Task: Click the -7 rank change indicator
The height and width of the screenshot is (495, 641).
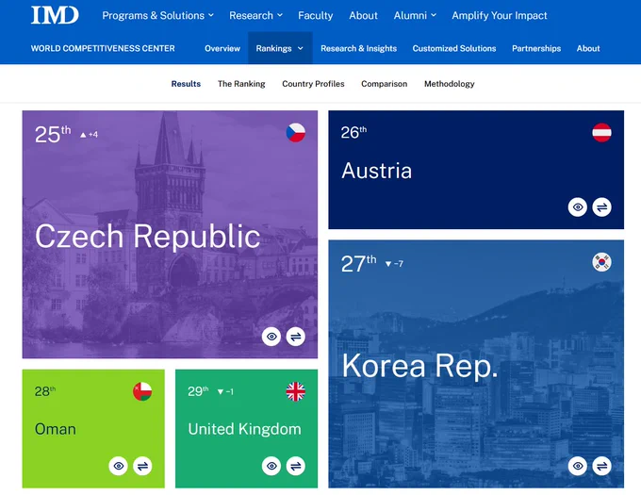Action: (x=394, y=264)
